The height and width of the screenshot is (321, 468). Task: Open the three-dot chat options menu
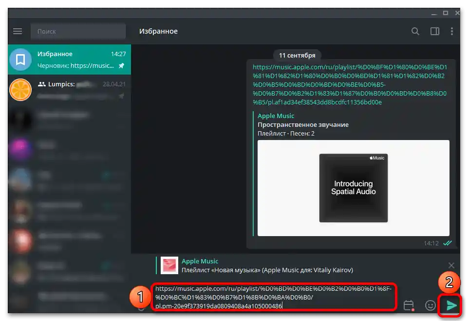tap(452, 31)
